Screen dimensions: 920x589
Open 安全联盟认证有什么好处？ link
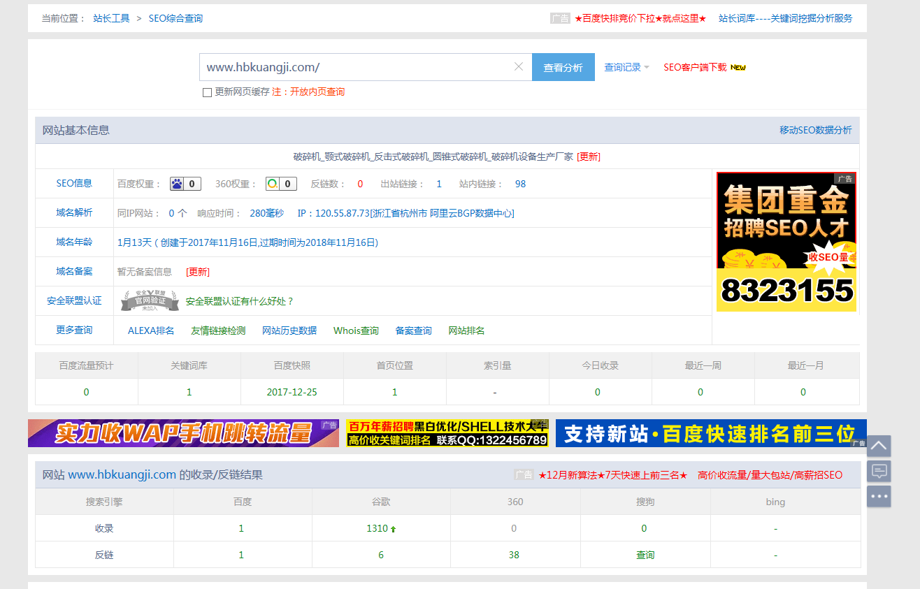pos(240,301)
